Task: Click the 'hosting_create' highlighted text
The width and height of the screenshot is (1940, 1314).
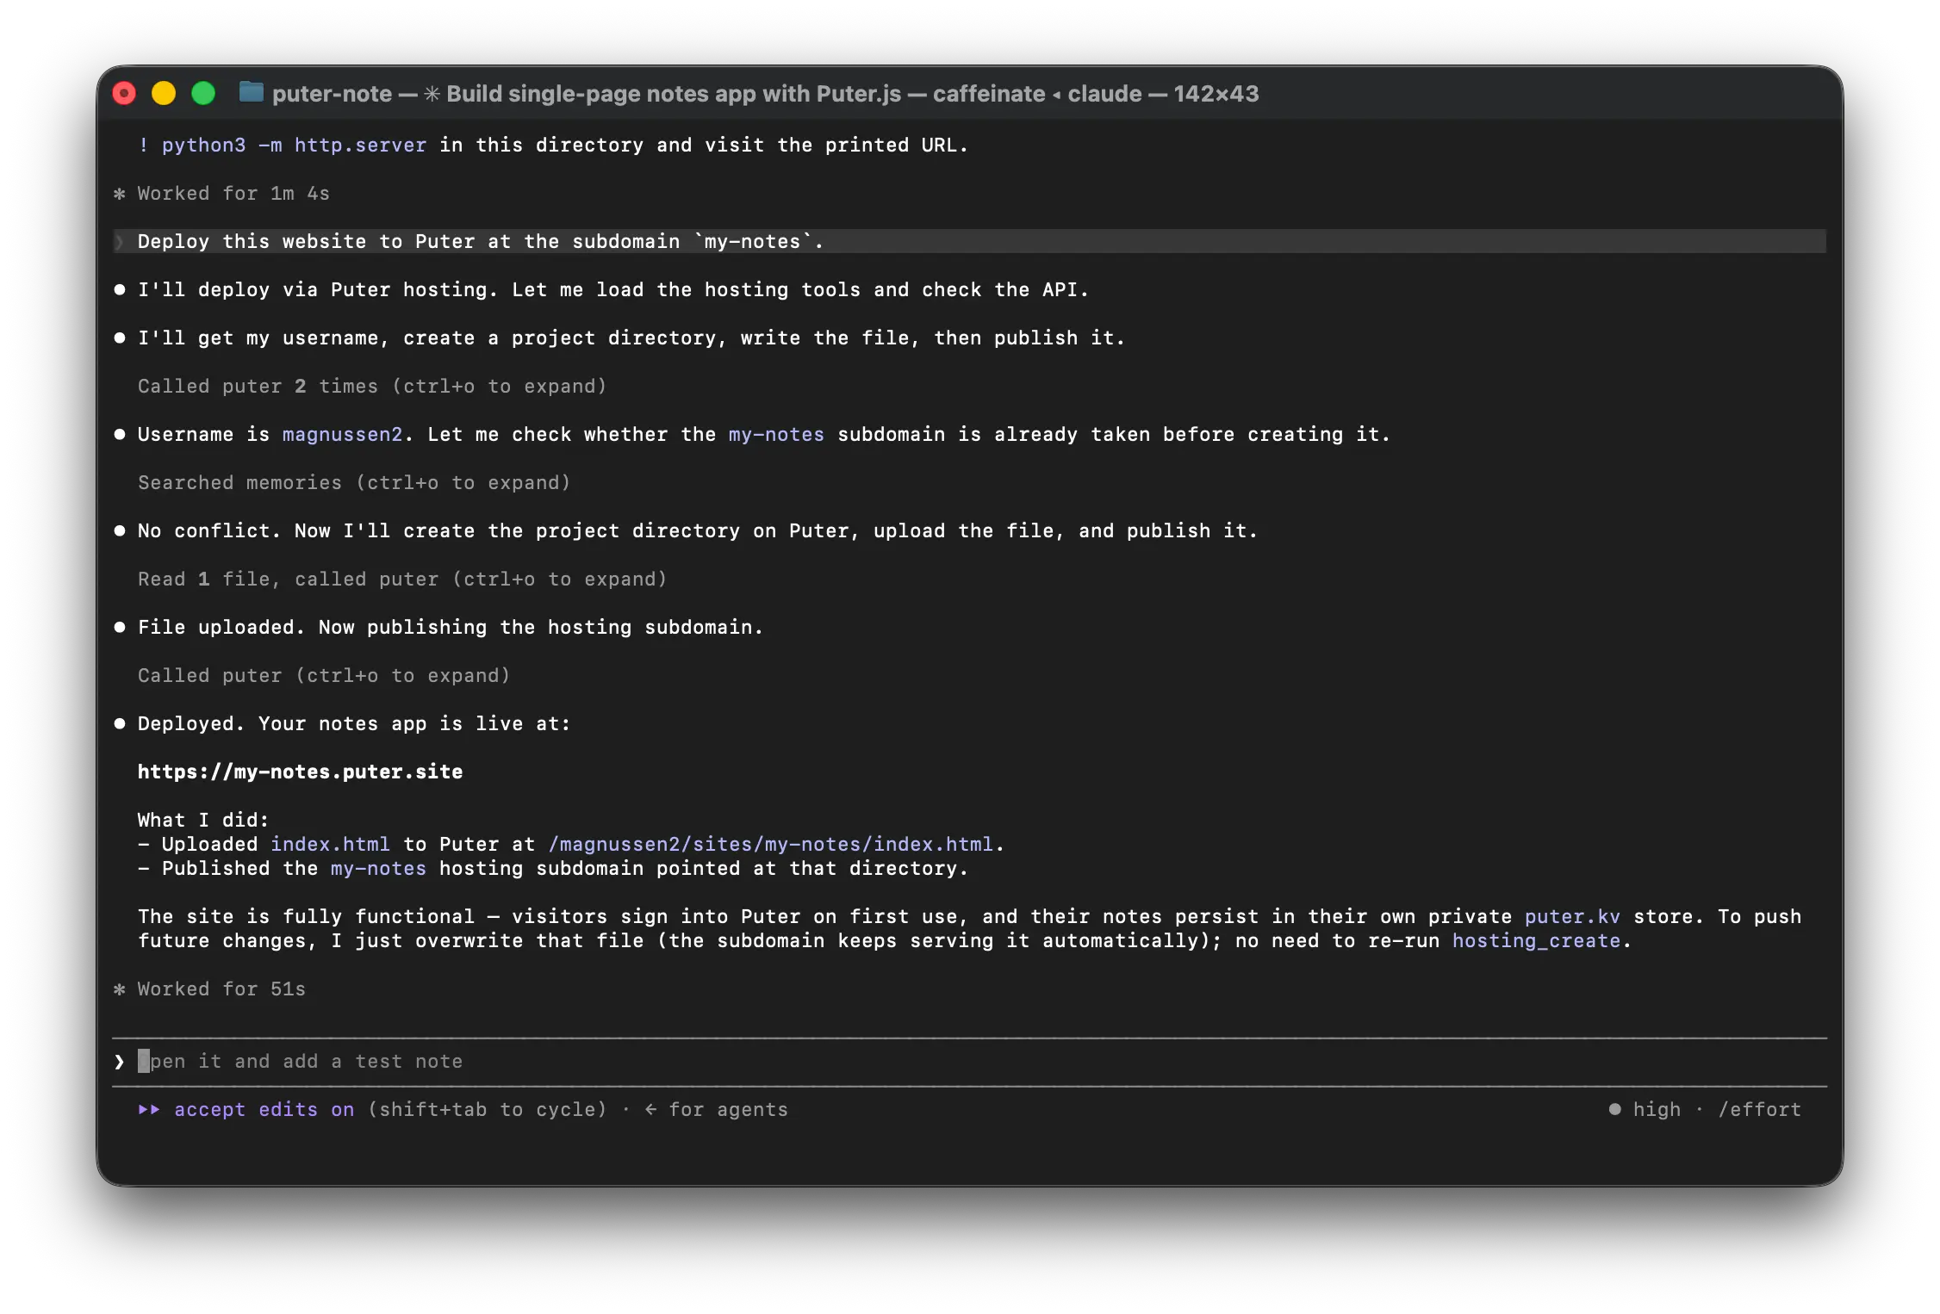Action: (1536, 941)
